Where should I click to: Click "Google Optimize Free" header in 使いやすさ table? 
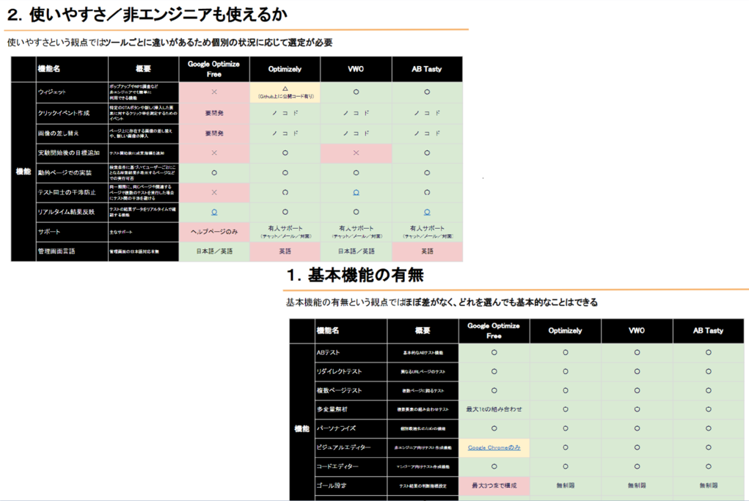point(214,69)
